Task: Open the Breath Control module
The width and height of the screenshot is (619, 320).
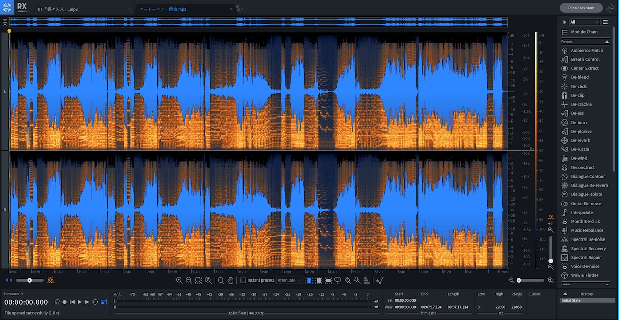Action: click(587, 59)
